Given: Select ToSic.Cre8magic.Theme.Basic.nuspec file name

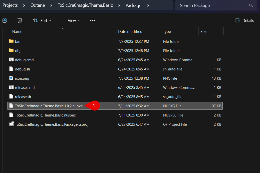Looking at the screenshot, I should [45, 115].
